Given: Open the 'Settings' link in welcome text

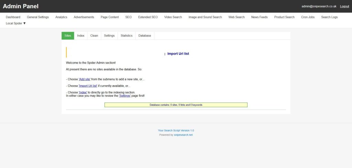Looking at the screenshot, I should tap(125, 96).
